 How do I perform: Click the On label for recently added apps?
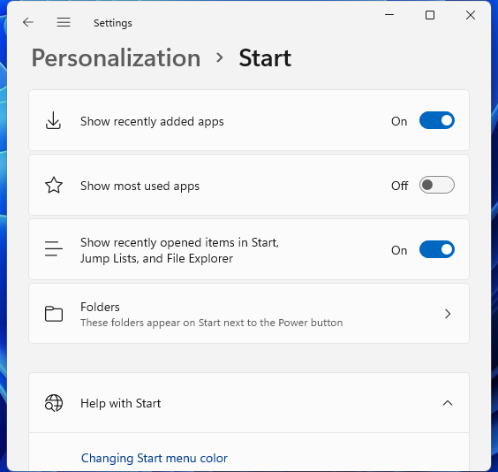point(399,121)
